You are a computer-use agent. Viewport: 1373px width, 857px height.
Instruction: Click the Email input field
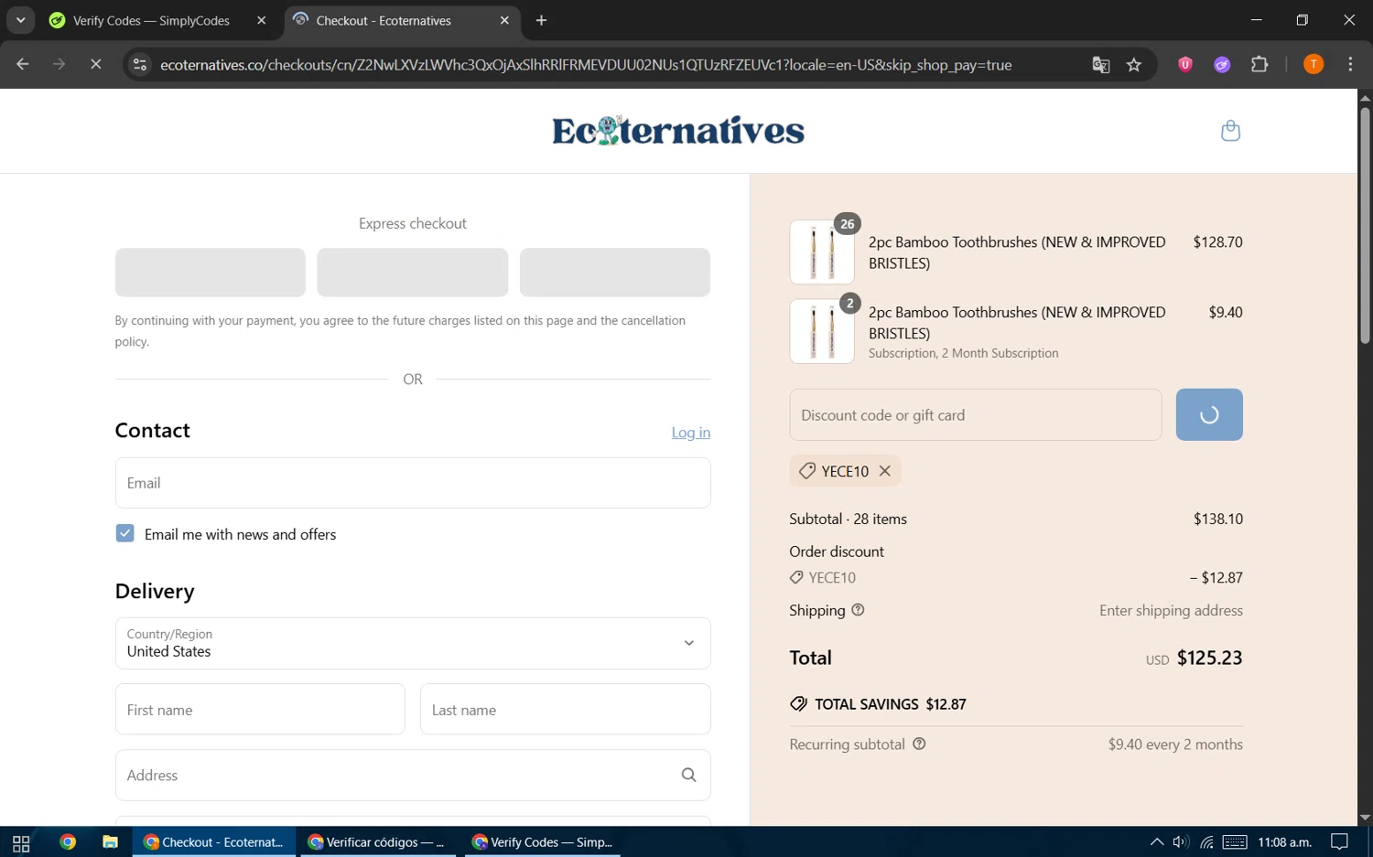click(413, 483)
